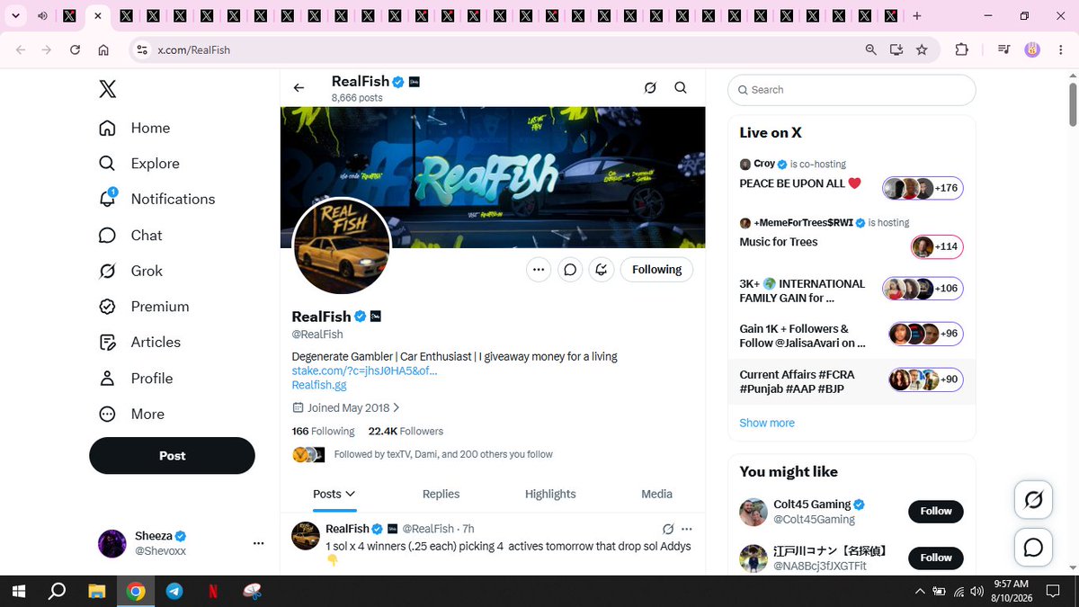Toggle post notifications bell for RealFish
This screenshot has height=607, width=1079.
[602, 270]
